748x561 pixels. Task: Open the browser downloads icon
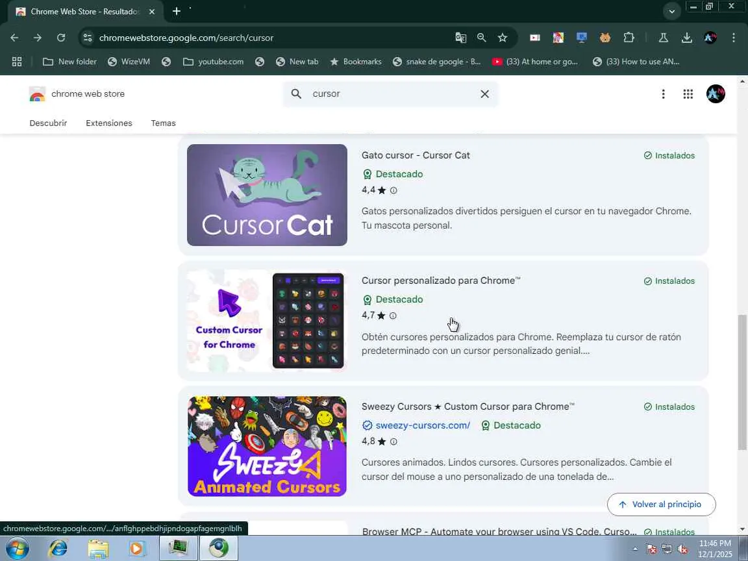point(686,38)
